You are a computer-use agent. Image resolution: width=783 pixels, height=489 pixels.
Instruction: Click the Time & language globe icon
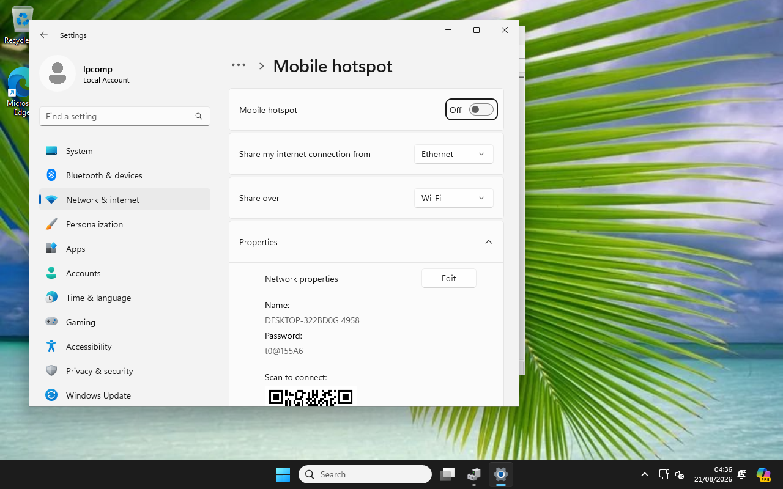click(x=51, y=298)
